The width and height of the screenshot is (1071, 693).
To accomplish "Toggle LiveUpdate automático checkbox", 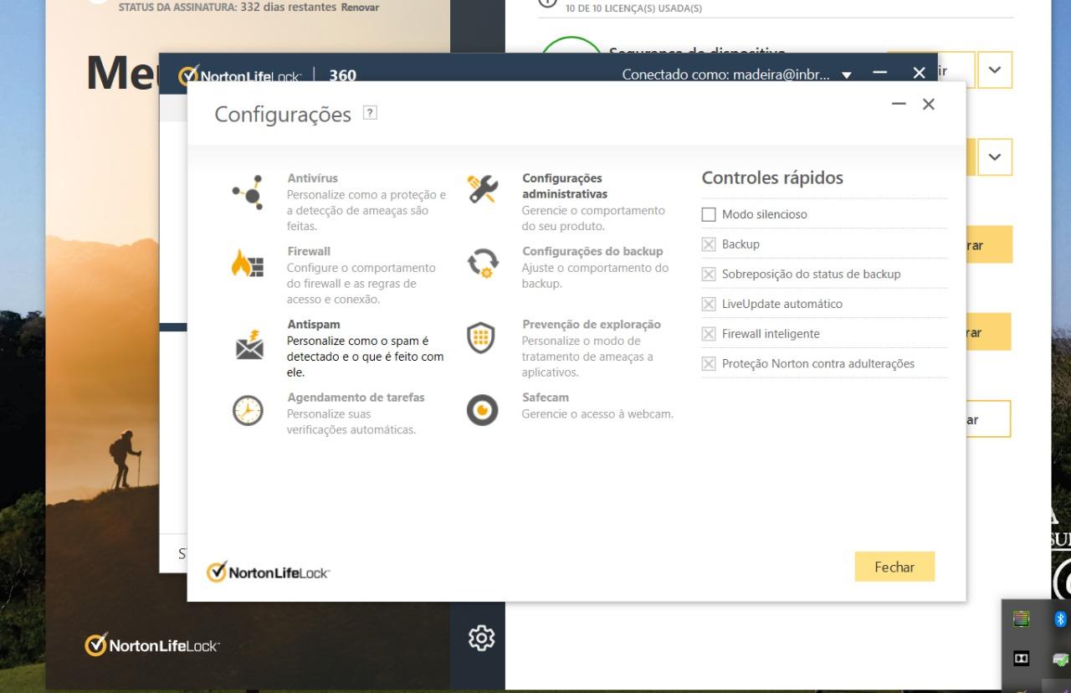I will click(x=709, y=304).
